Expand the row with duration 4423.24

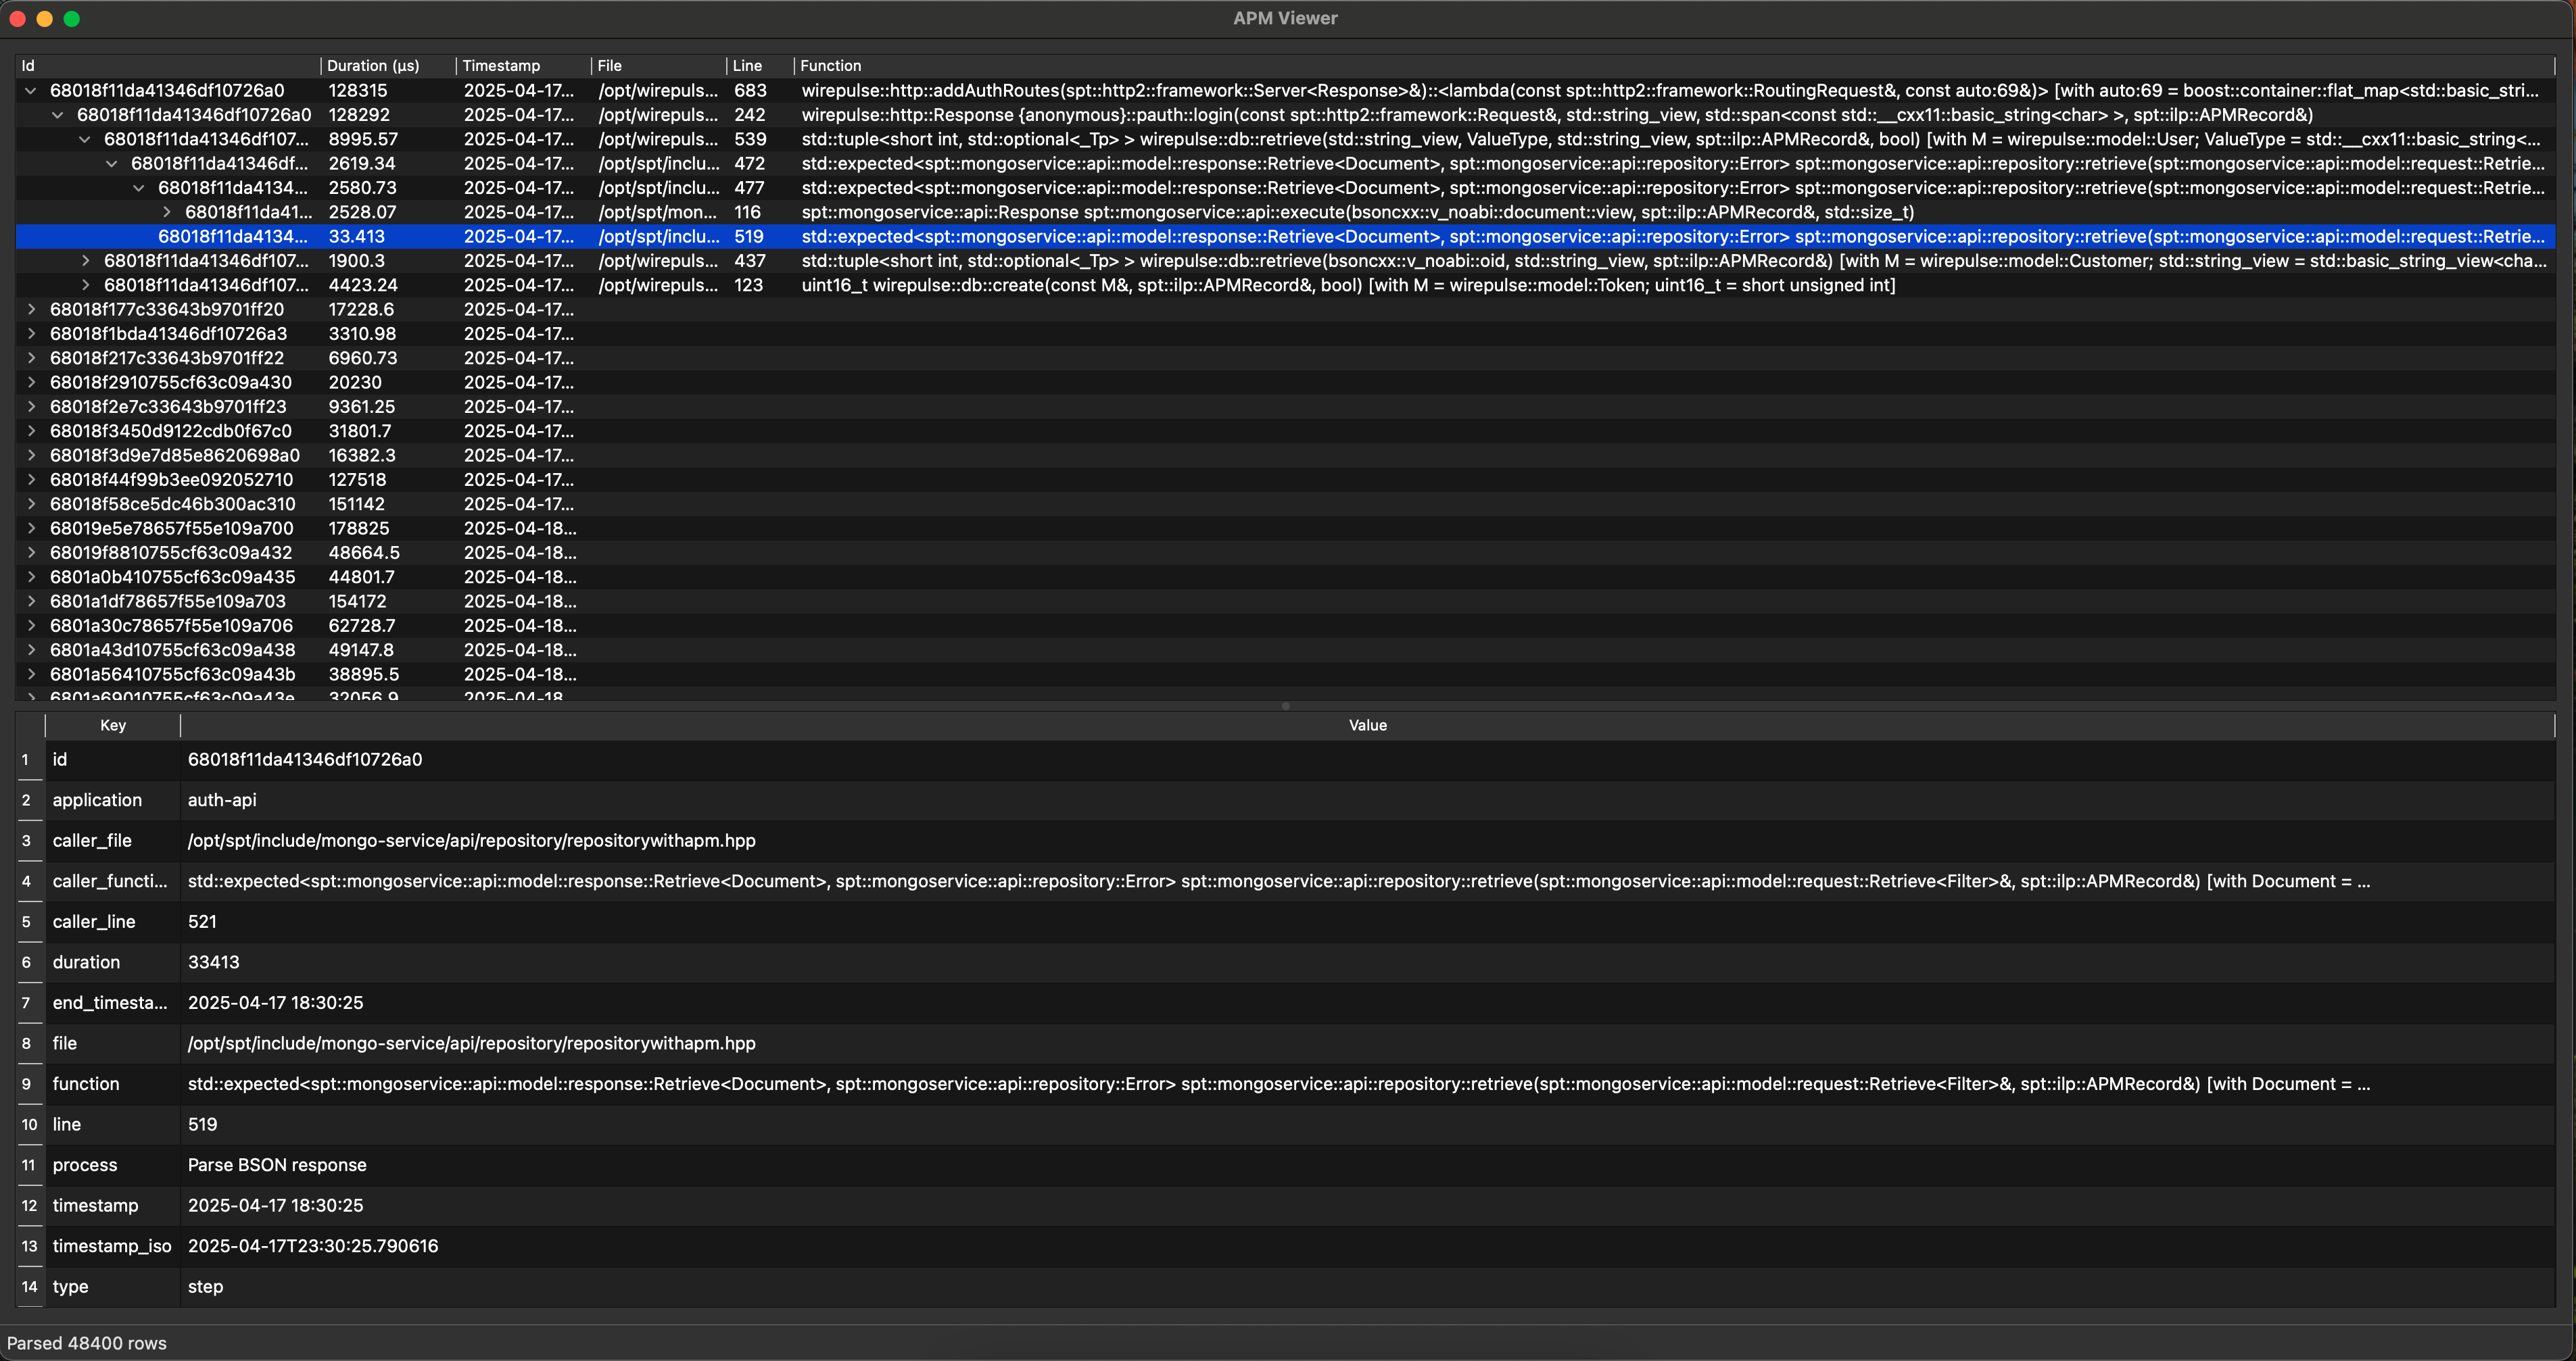85,286
